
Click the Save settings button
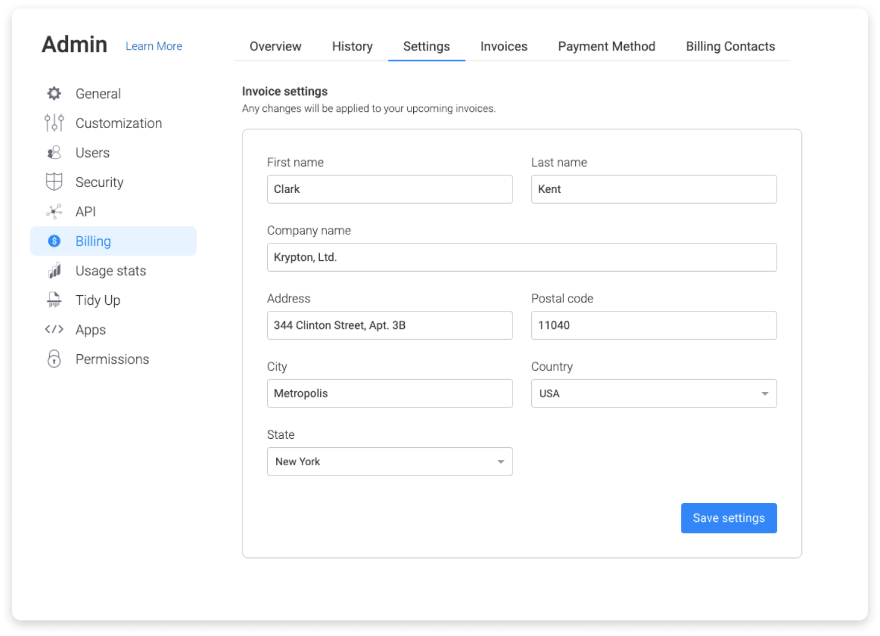click(x=728, y=518)
